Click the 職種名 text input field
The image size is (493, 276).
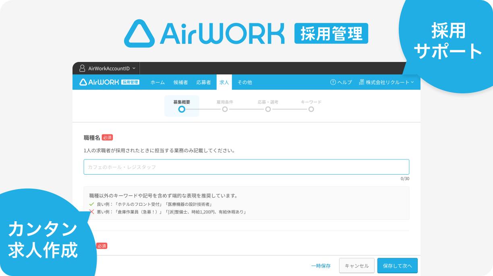pos(246,167)
